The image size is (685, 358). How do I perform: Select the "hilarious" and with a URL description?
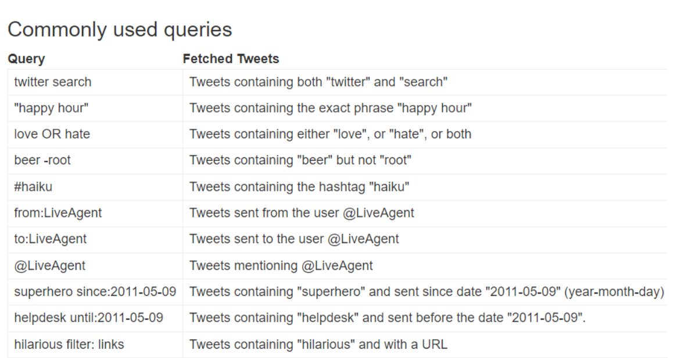(318, 345)
